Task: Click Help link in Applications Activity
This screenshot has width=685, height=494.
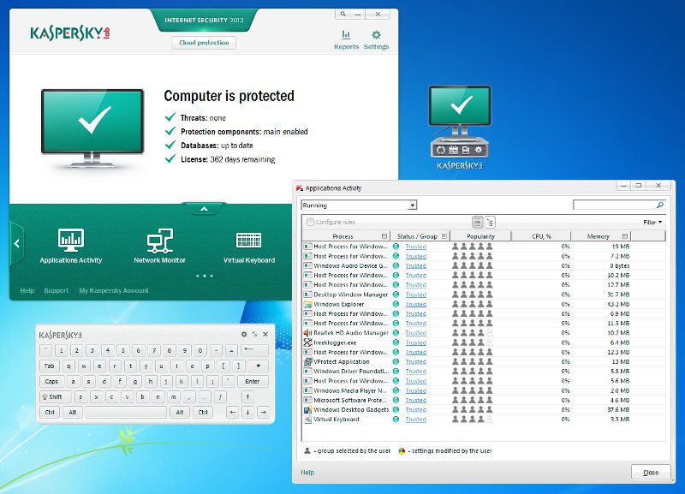Action: click(307, 473)
